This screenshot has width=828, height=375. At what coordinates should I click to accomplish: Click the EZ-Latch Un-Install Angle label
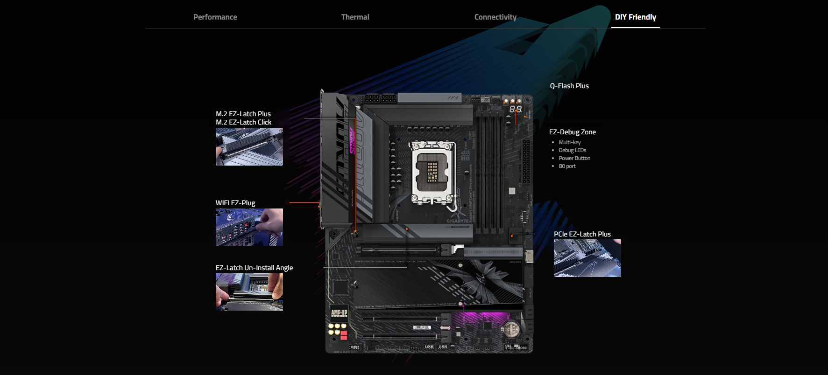coord(255,268)
